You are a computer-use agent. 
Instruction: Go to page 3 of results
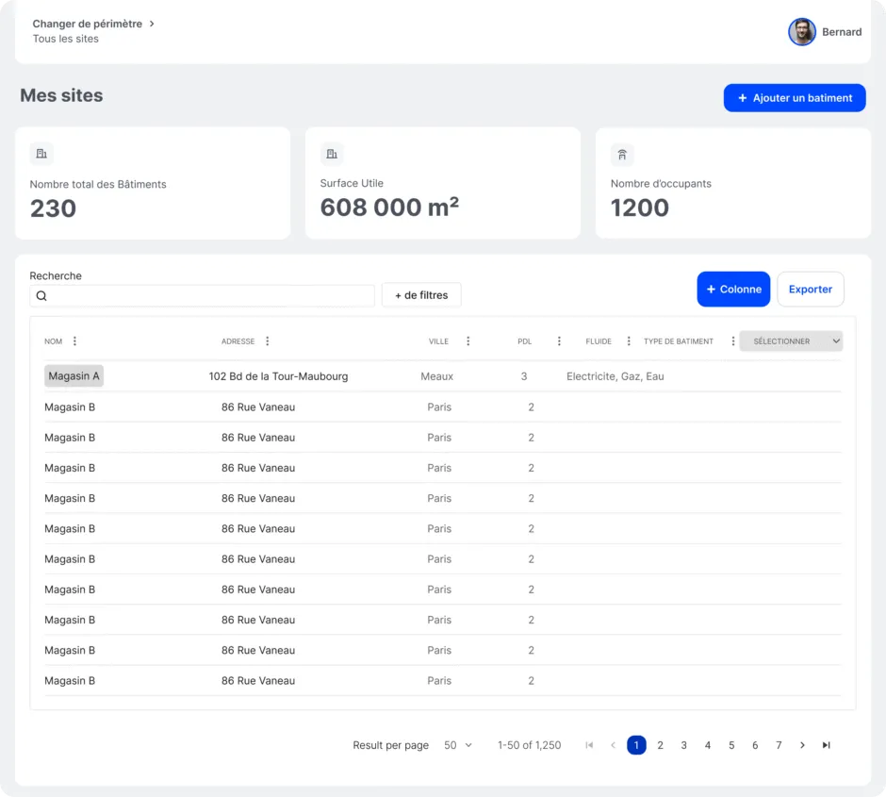pyautogui.click(x=684, y=745)
